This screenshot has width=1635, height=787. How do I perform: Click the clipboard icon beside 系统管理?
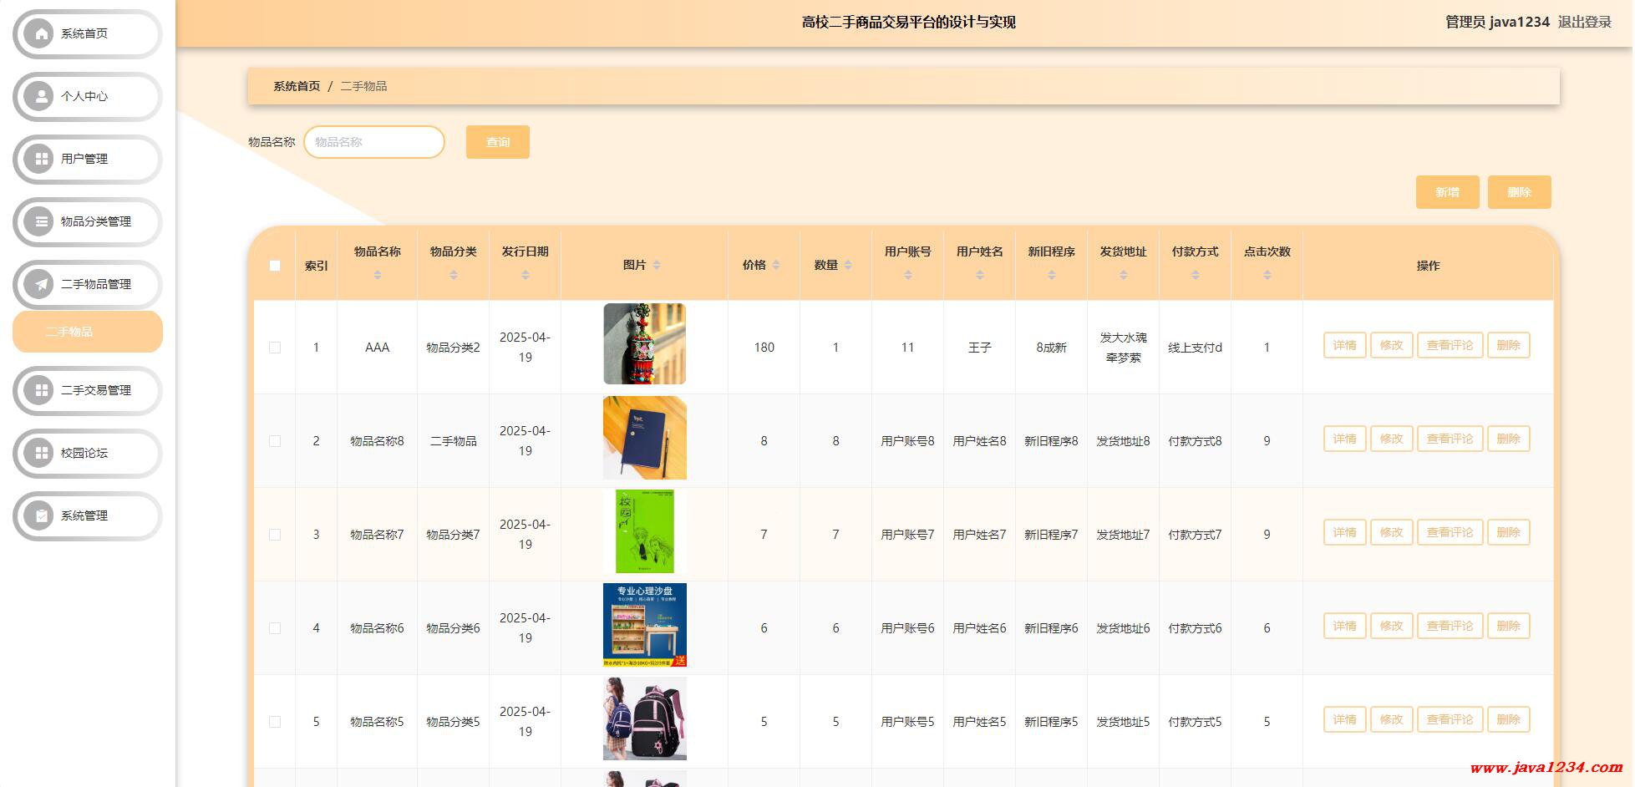(x=40, y=515)
